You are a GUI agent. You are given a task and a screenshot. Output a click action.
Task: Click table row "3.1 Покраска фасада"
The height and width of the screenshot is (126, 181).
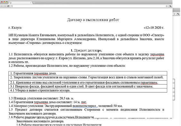(88, 86)
